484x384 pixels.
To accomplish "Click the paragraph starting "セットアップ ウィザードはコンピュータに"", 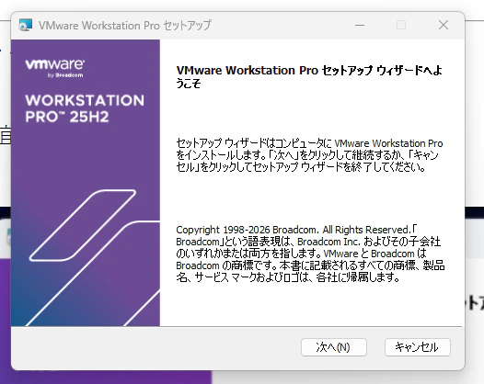I will click(x=309, y=155).
